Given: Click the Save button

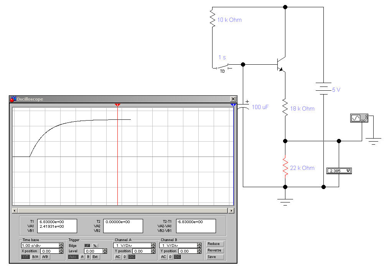Looking at the screenshot, I should click(214, 257).
